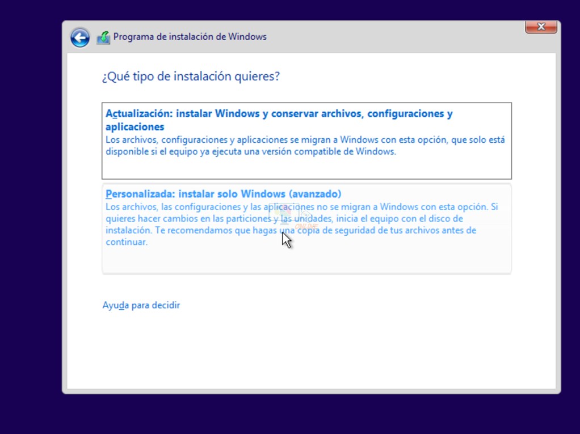
Task: Click the Windows setup program icon
Action: coord(103,37)
